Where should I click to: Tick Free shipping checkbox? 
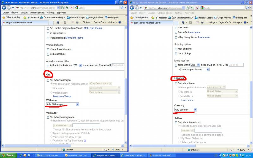click(176, 49)
